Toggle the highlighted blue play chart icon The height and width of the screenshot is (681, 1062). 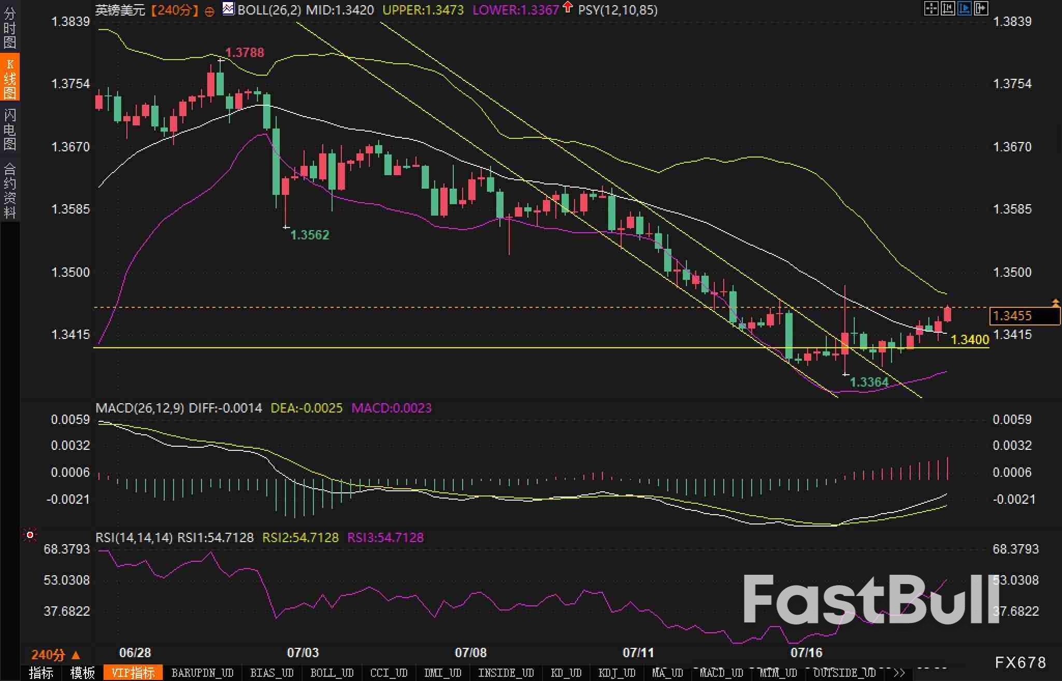964,8
